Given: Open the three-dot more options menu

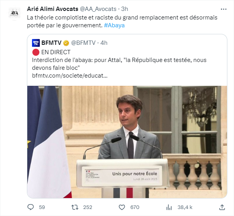Looking at the screenshot, I should (x=223, y=9).
